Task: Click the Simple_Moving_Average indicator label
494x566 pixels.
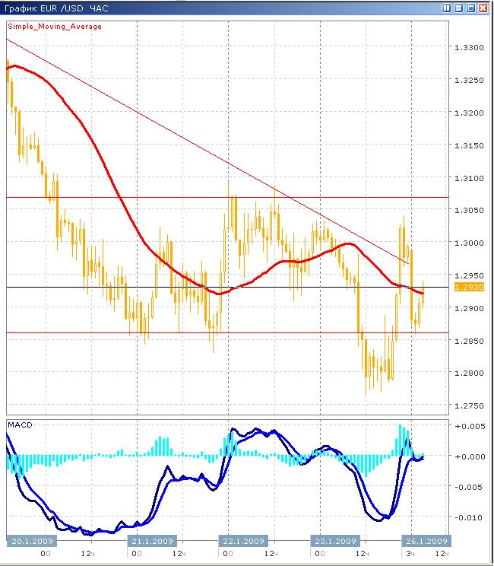Action: [x=55, y=26]
